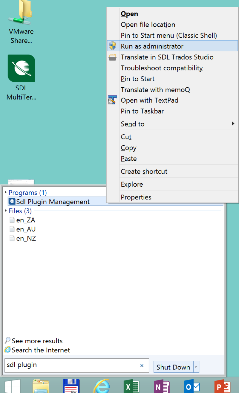Viewport: 239px width, 393px height.
Task: Click the en_NZ file icon
Action: pos(12,238)
